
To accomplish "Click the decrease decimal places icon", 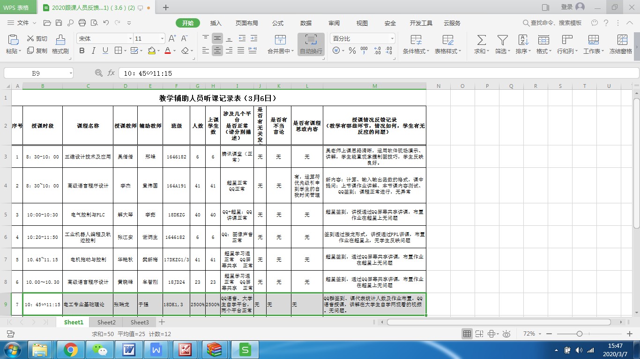I will (x=388, y=50).
